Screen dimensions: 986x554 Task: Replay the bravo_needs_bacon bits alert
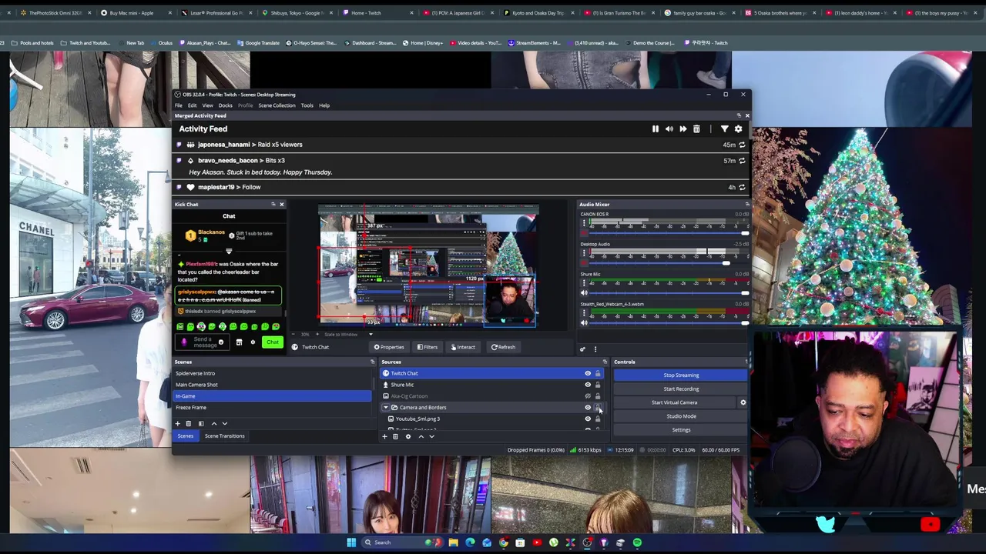tap(742, 161)
